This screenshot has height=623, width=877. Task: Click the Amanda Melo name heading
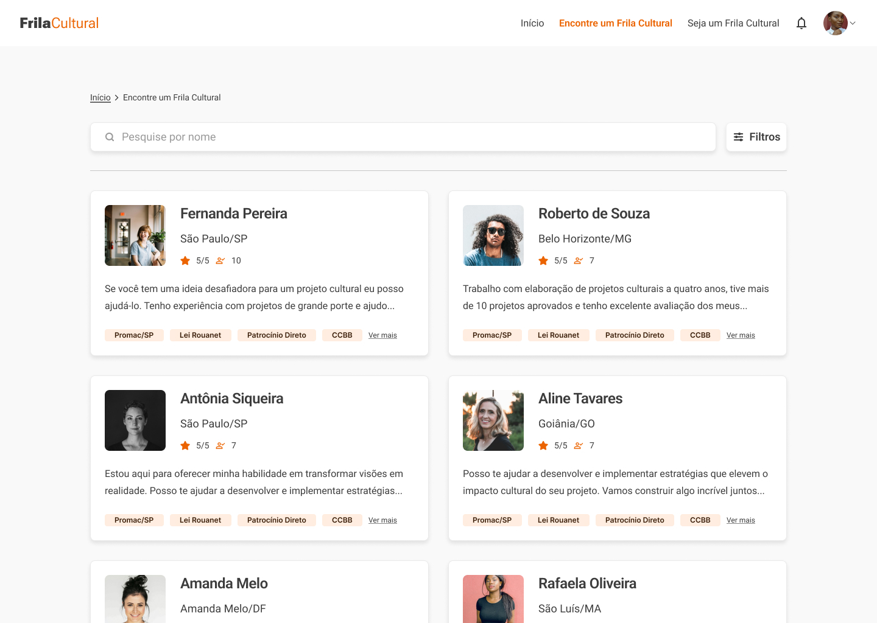[224, 583]
